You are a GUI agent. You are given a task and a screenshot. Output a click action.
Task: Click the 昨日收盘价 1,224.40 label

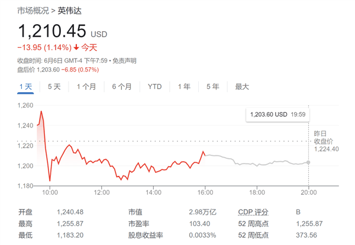pyautogui.click(x=325, y=141)
